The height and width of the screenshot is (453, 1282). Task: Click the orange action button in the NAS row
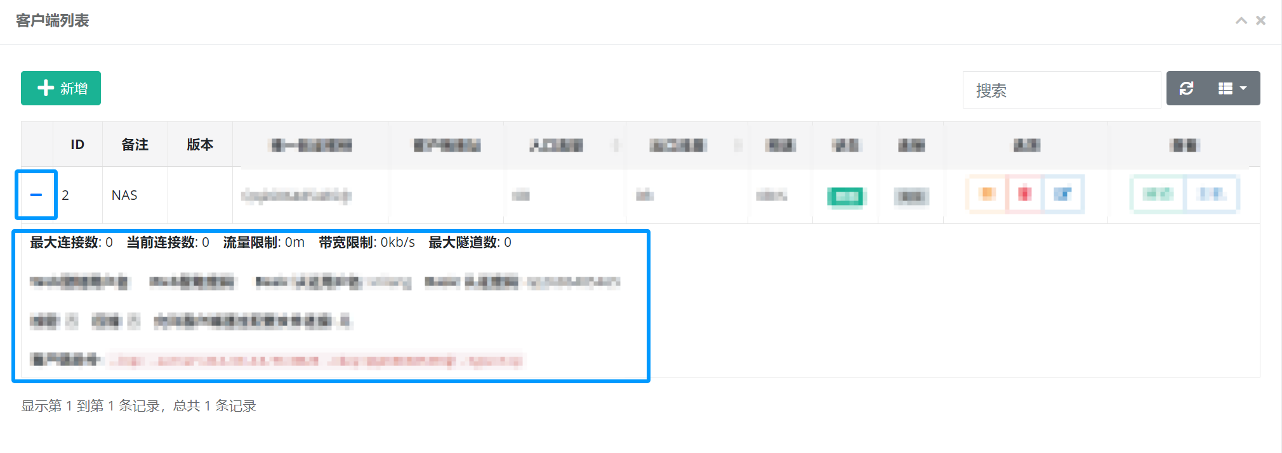click(986, 194)
